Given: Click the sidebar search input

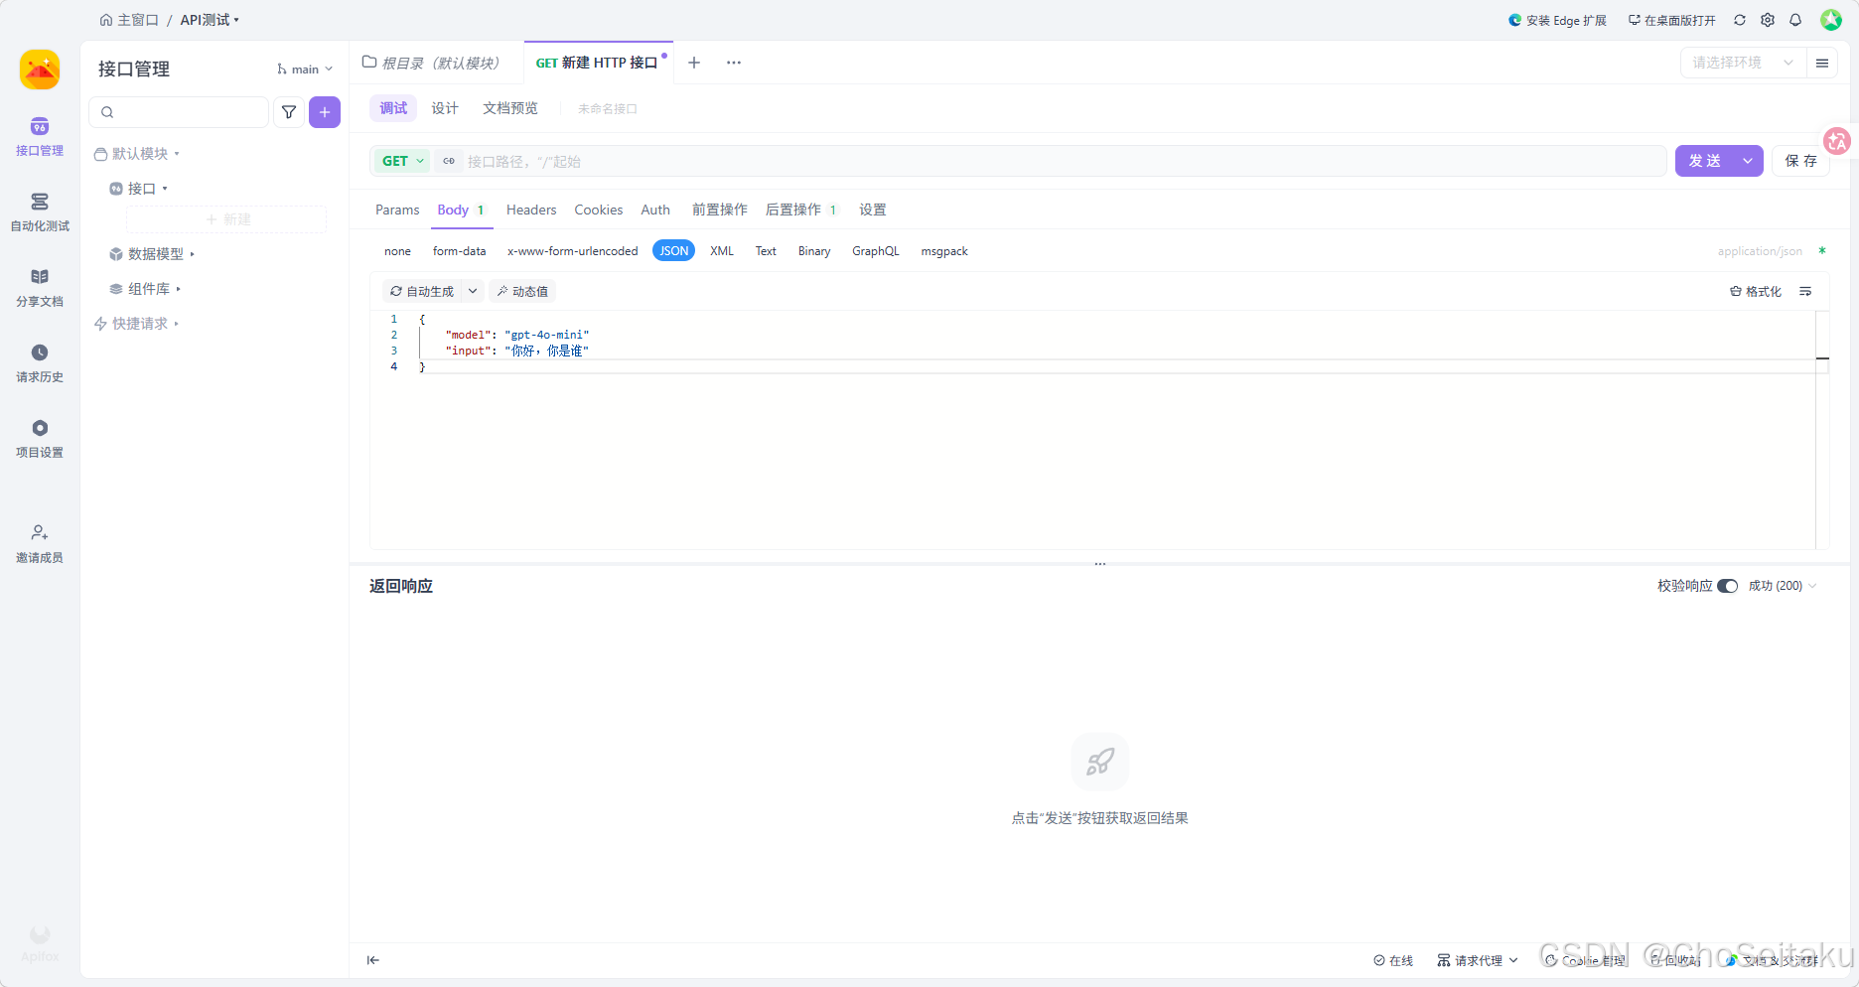Looking at the screenshot, I should click(x=179, y=112).
